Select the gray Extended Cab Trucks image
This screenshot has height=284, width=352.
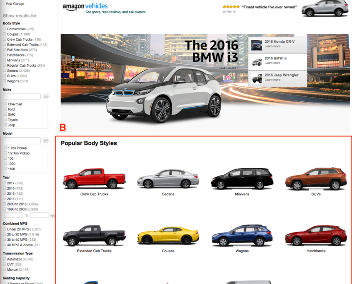pyautogui.click(x=94, y=235)
